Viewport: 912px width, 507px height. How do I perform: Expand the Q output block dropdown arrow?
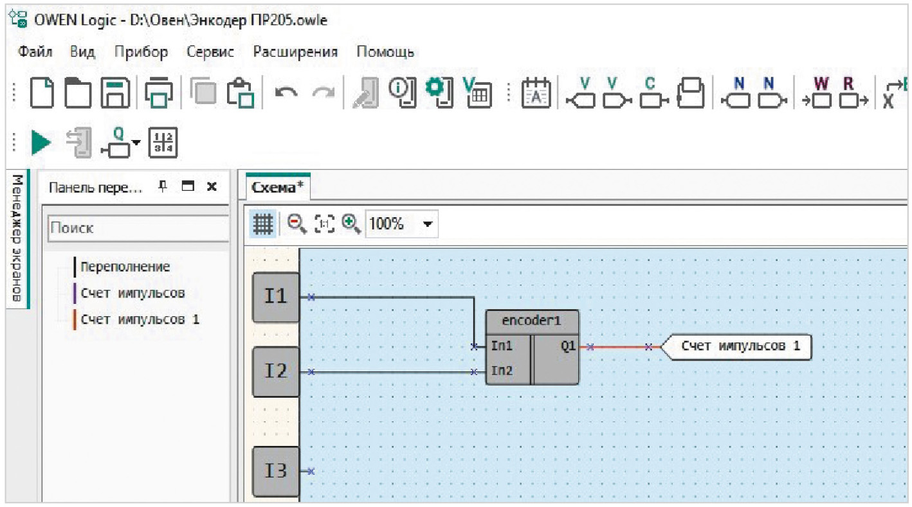pyautogui.click(x=136, y=143)
